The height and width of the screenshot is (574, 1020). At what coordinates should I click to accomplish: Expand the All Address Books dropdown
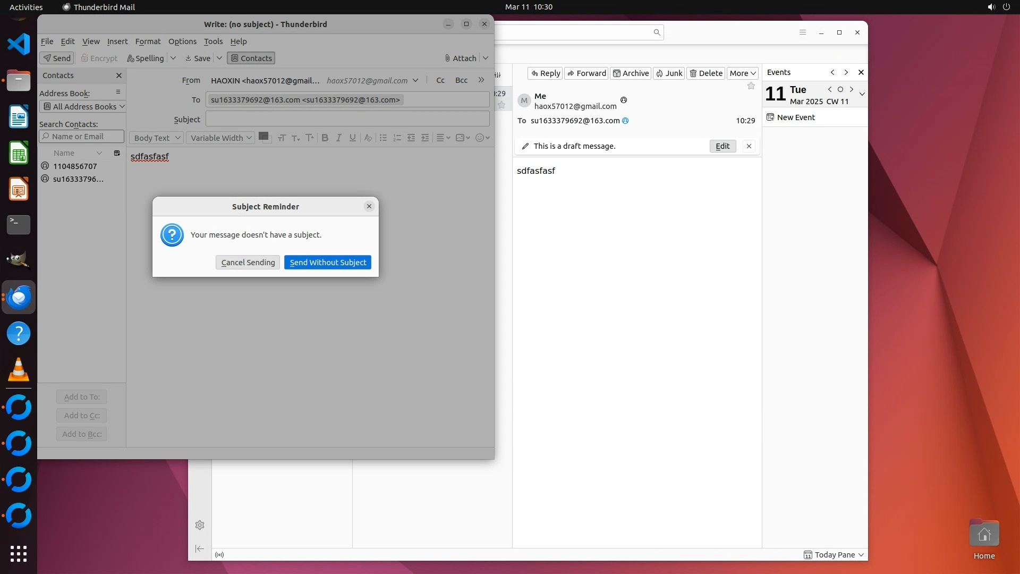coord(82,107)
